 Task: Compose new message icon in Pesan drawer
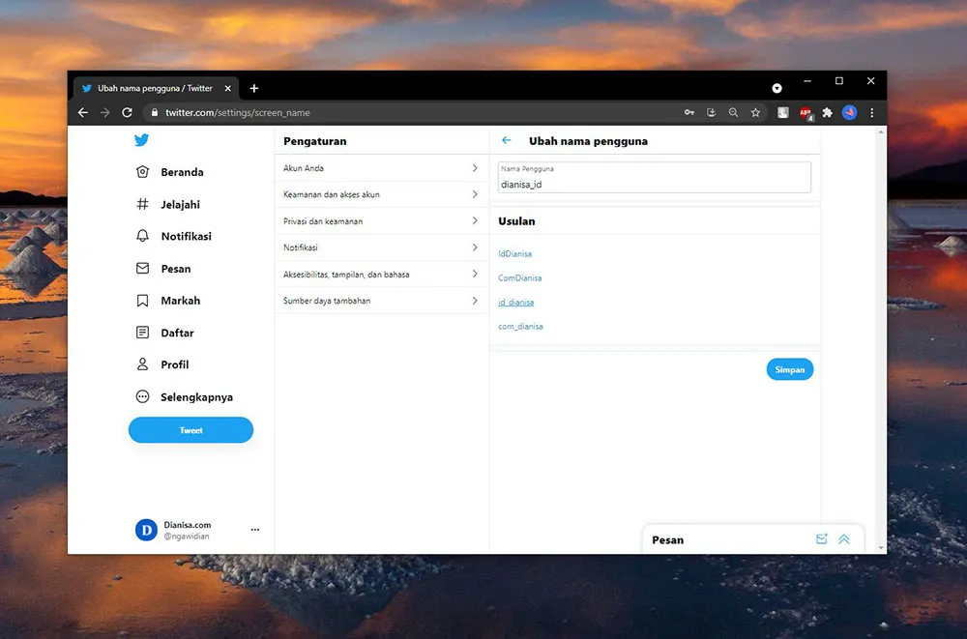point(821,539)
